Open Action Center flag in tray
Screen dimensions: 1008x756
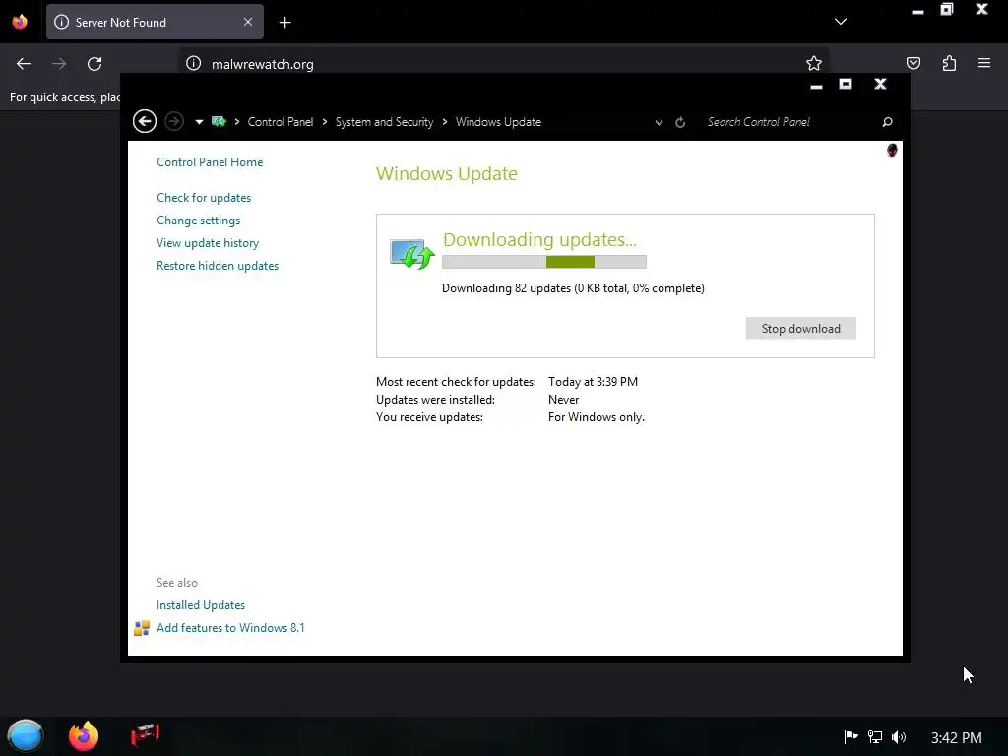coord(850,736)
